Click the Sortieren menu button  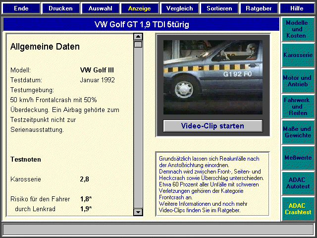click(219, 8)
